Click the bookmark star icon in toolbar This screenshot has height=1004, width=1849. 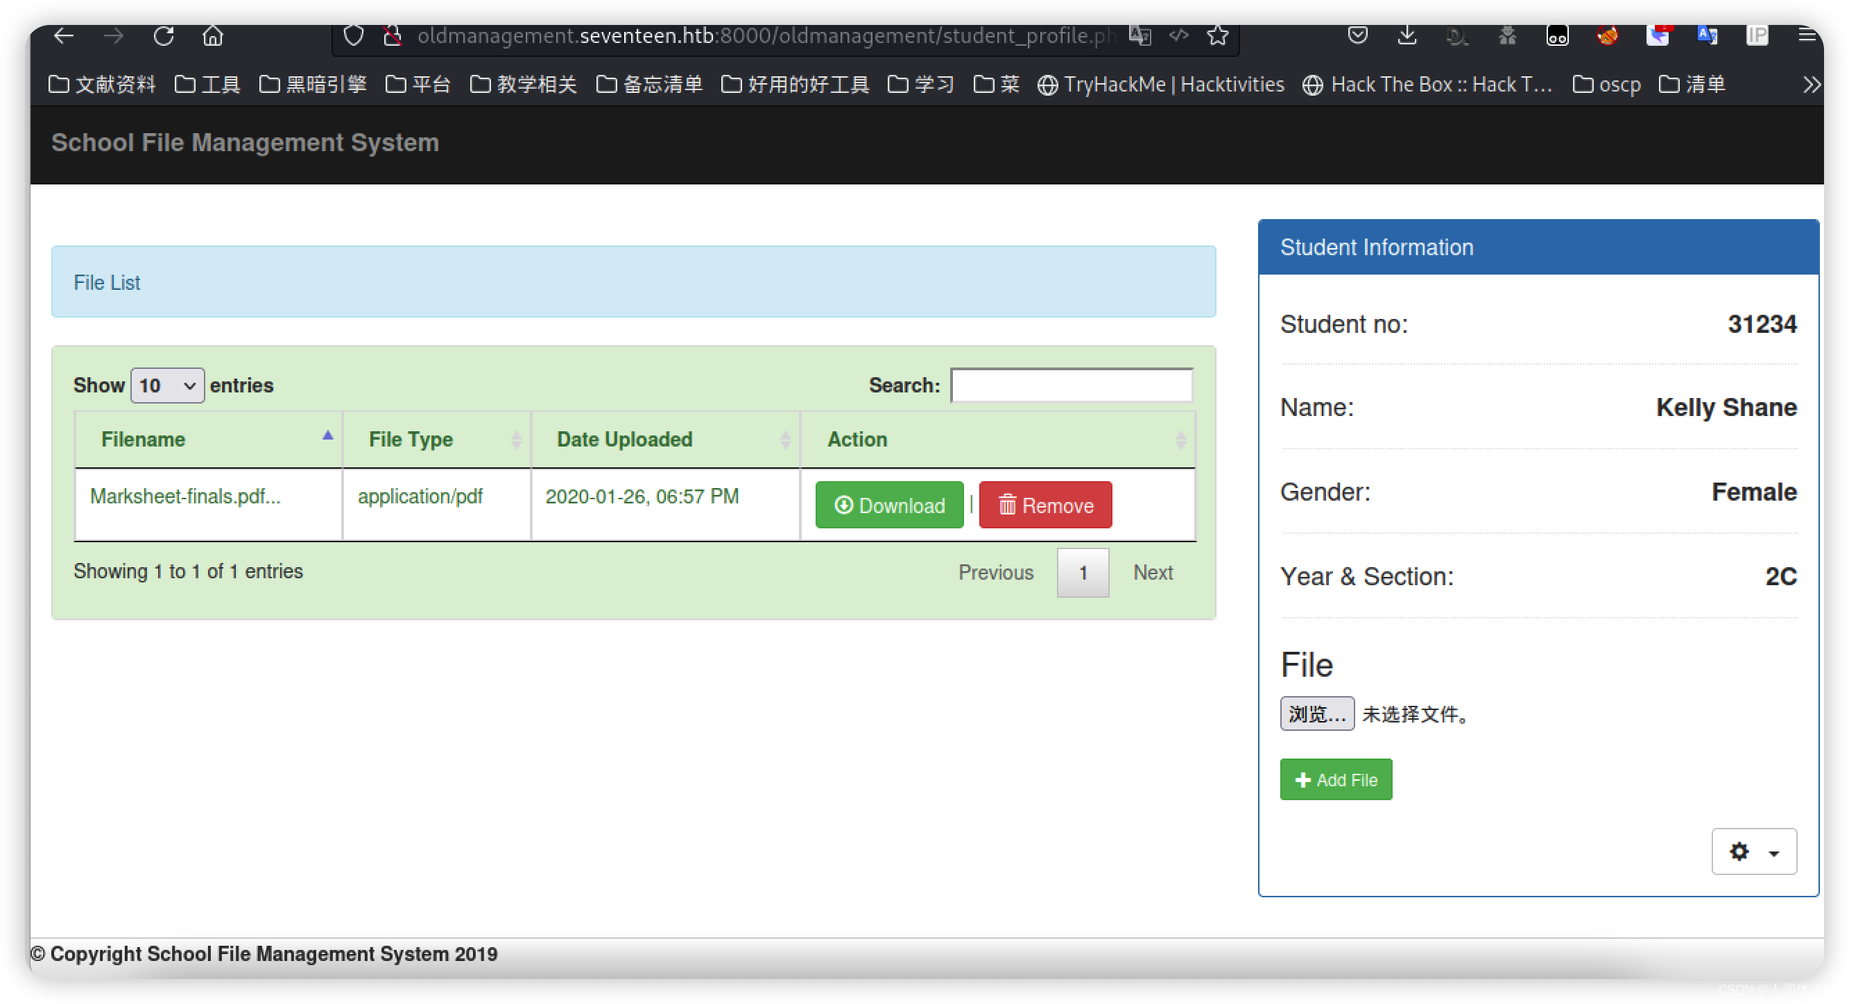1217,35
